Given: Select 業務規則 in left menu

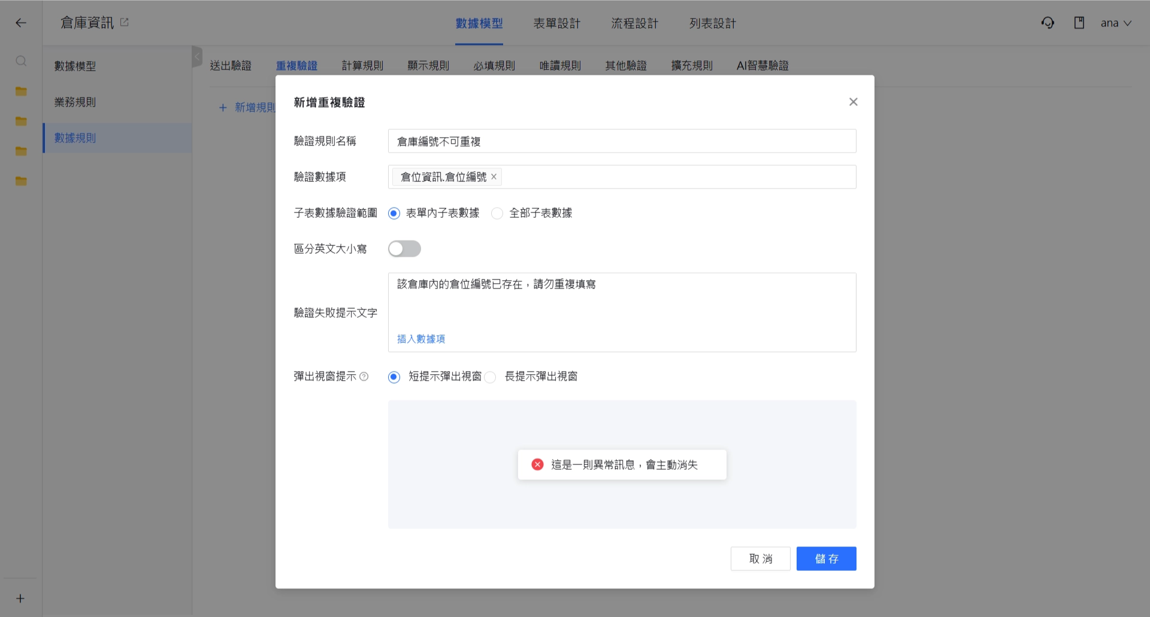Looking at the screenshot, I should (x=117, y=102).
